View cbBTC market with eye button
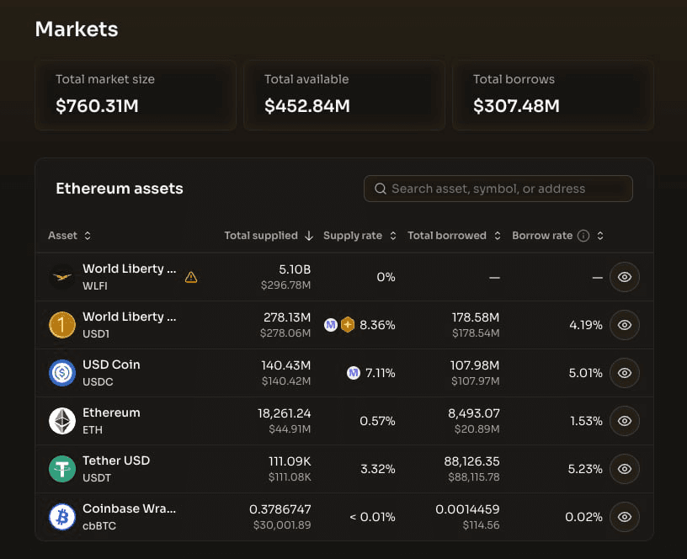 (x=625, y=517)
